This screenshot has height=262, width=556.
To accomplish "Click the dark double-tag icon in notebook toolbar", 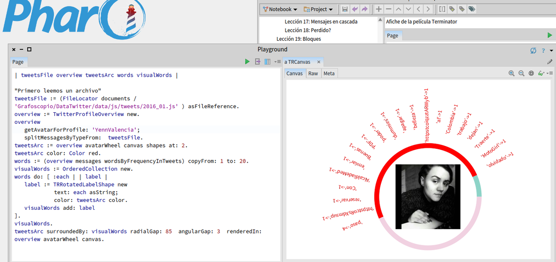I will point(472,9).
